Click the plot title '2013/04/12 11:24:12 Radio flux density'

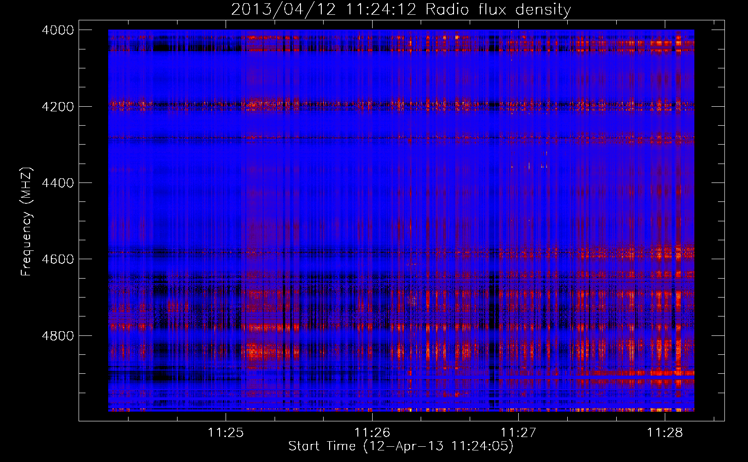401,10
